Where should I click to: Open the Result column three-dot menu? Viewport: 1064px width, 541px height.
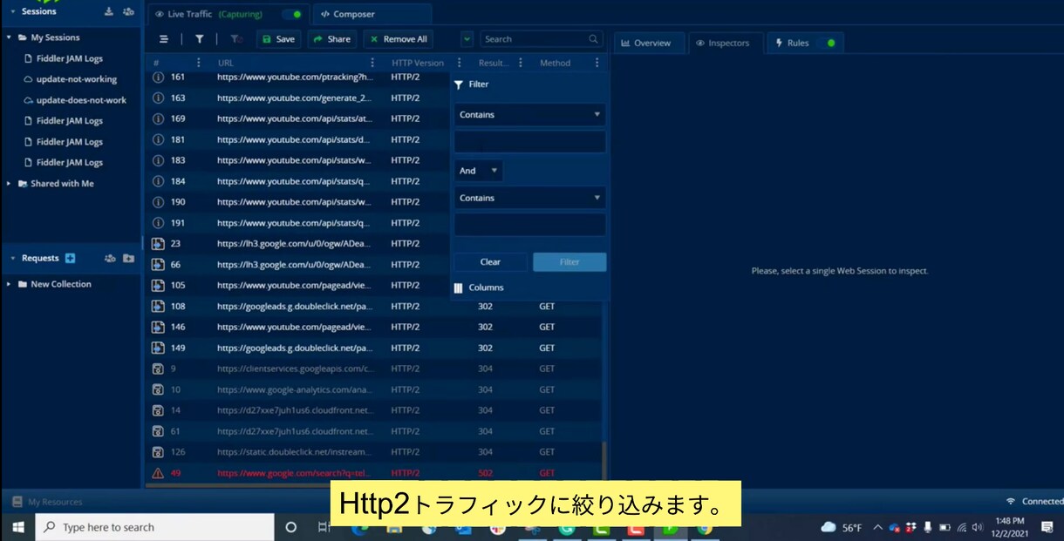click(x=521, y=63)
